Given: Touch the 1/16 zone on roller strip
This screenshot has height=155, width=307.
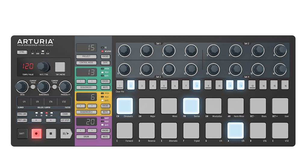Looking at the screenshot, I should point(51,102).
